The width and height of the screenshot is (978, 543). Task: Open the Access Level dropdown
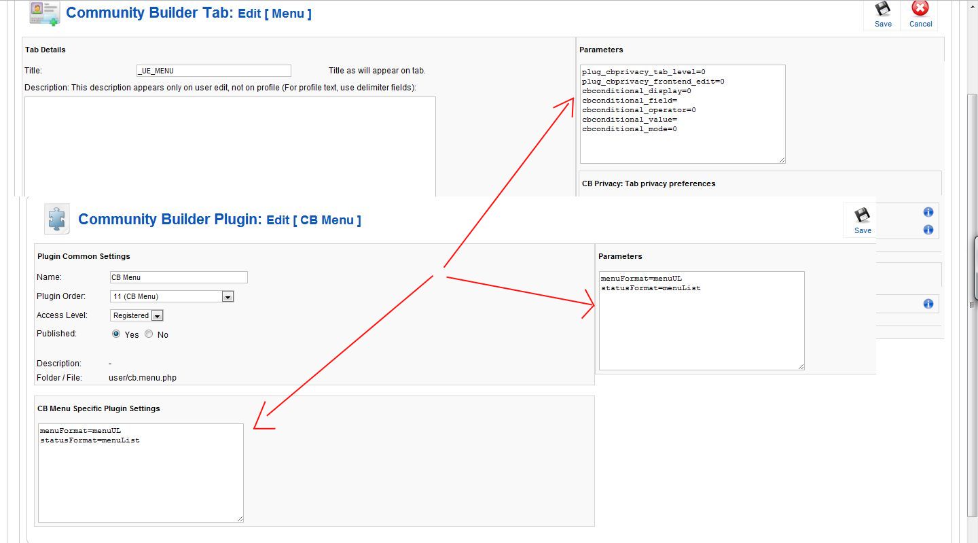[x=137, y=315]
